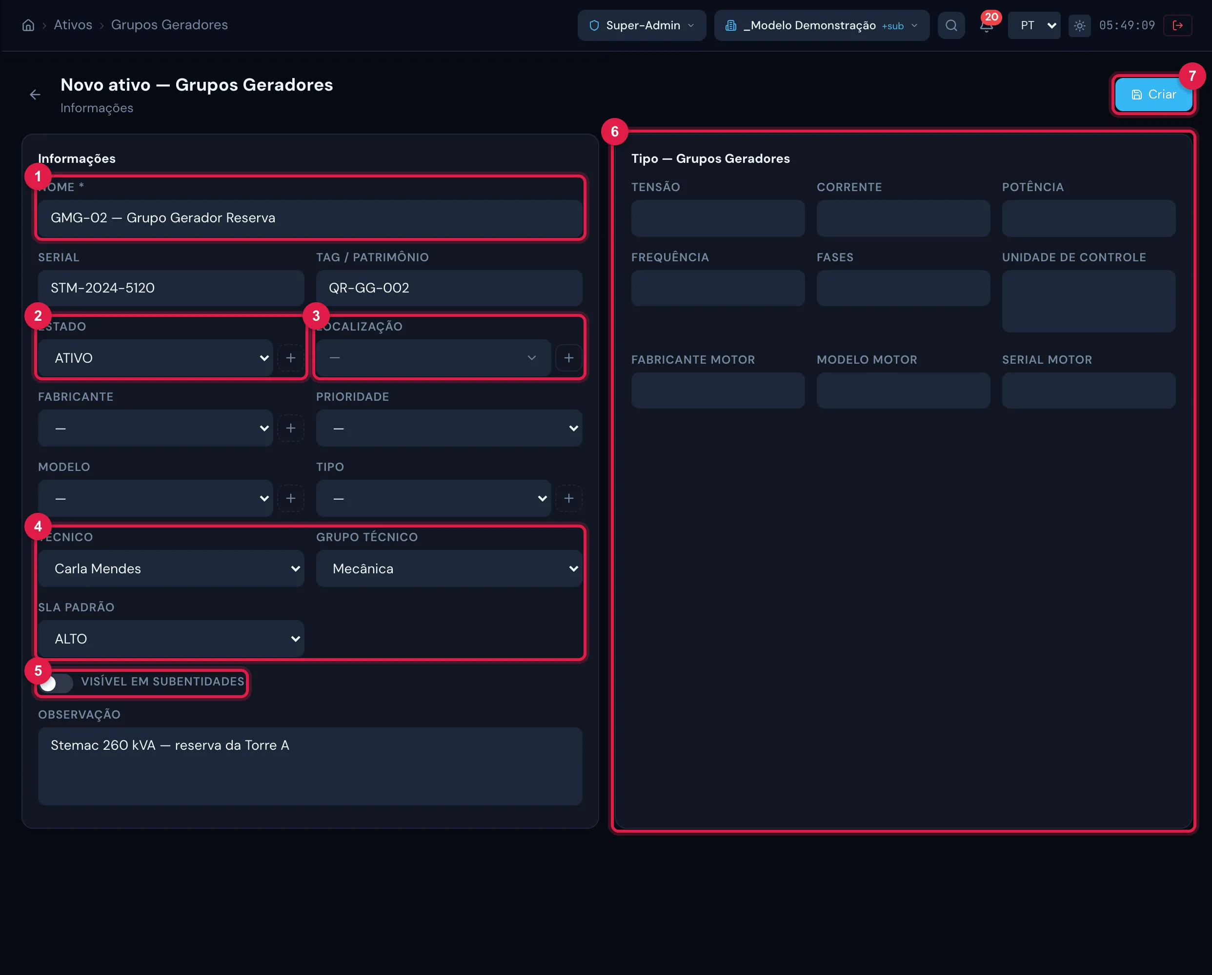Open the Modelo dropdown
1212x975 pixels.
(x=156, y=498)
